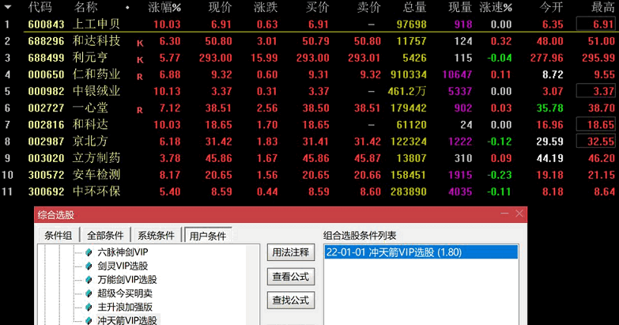
Task: Click the R marker on 仁和药业 row
Action: (x=140, y=77)
